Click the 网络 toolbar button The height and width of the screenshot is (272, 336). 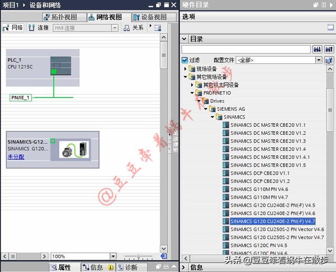pos(13,28)
